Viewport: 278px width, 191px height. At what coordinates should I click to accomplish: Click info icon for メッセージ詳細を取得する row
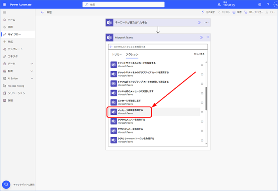pyautogui.click(x=202, y=112)
